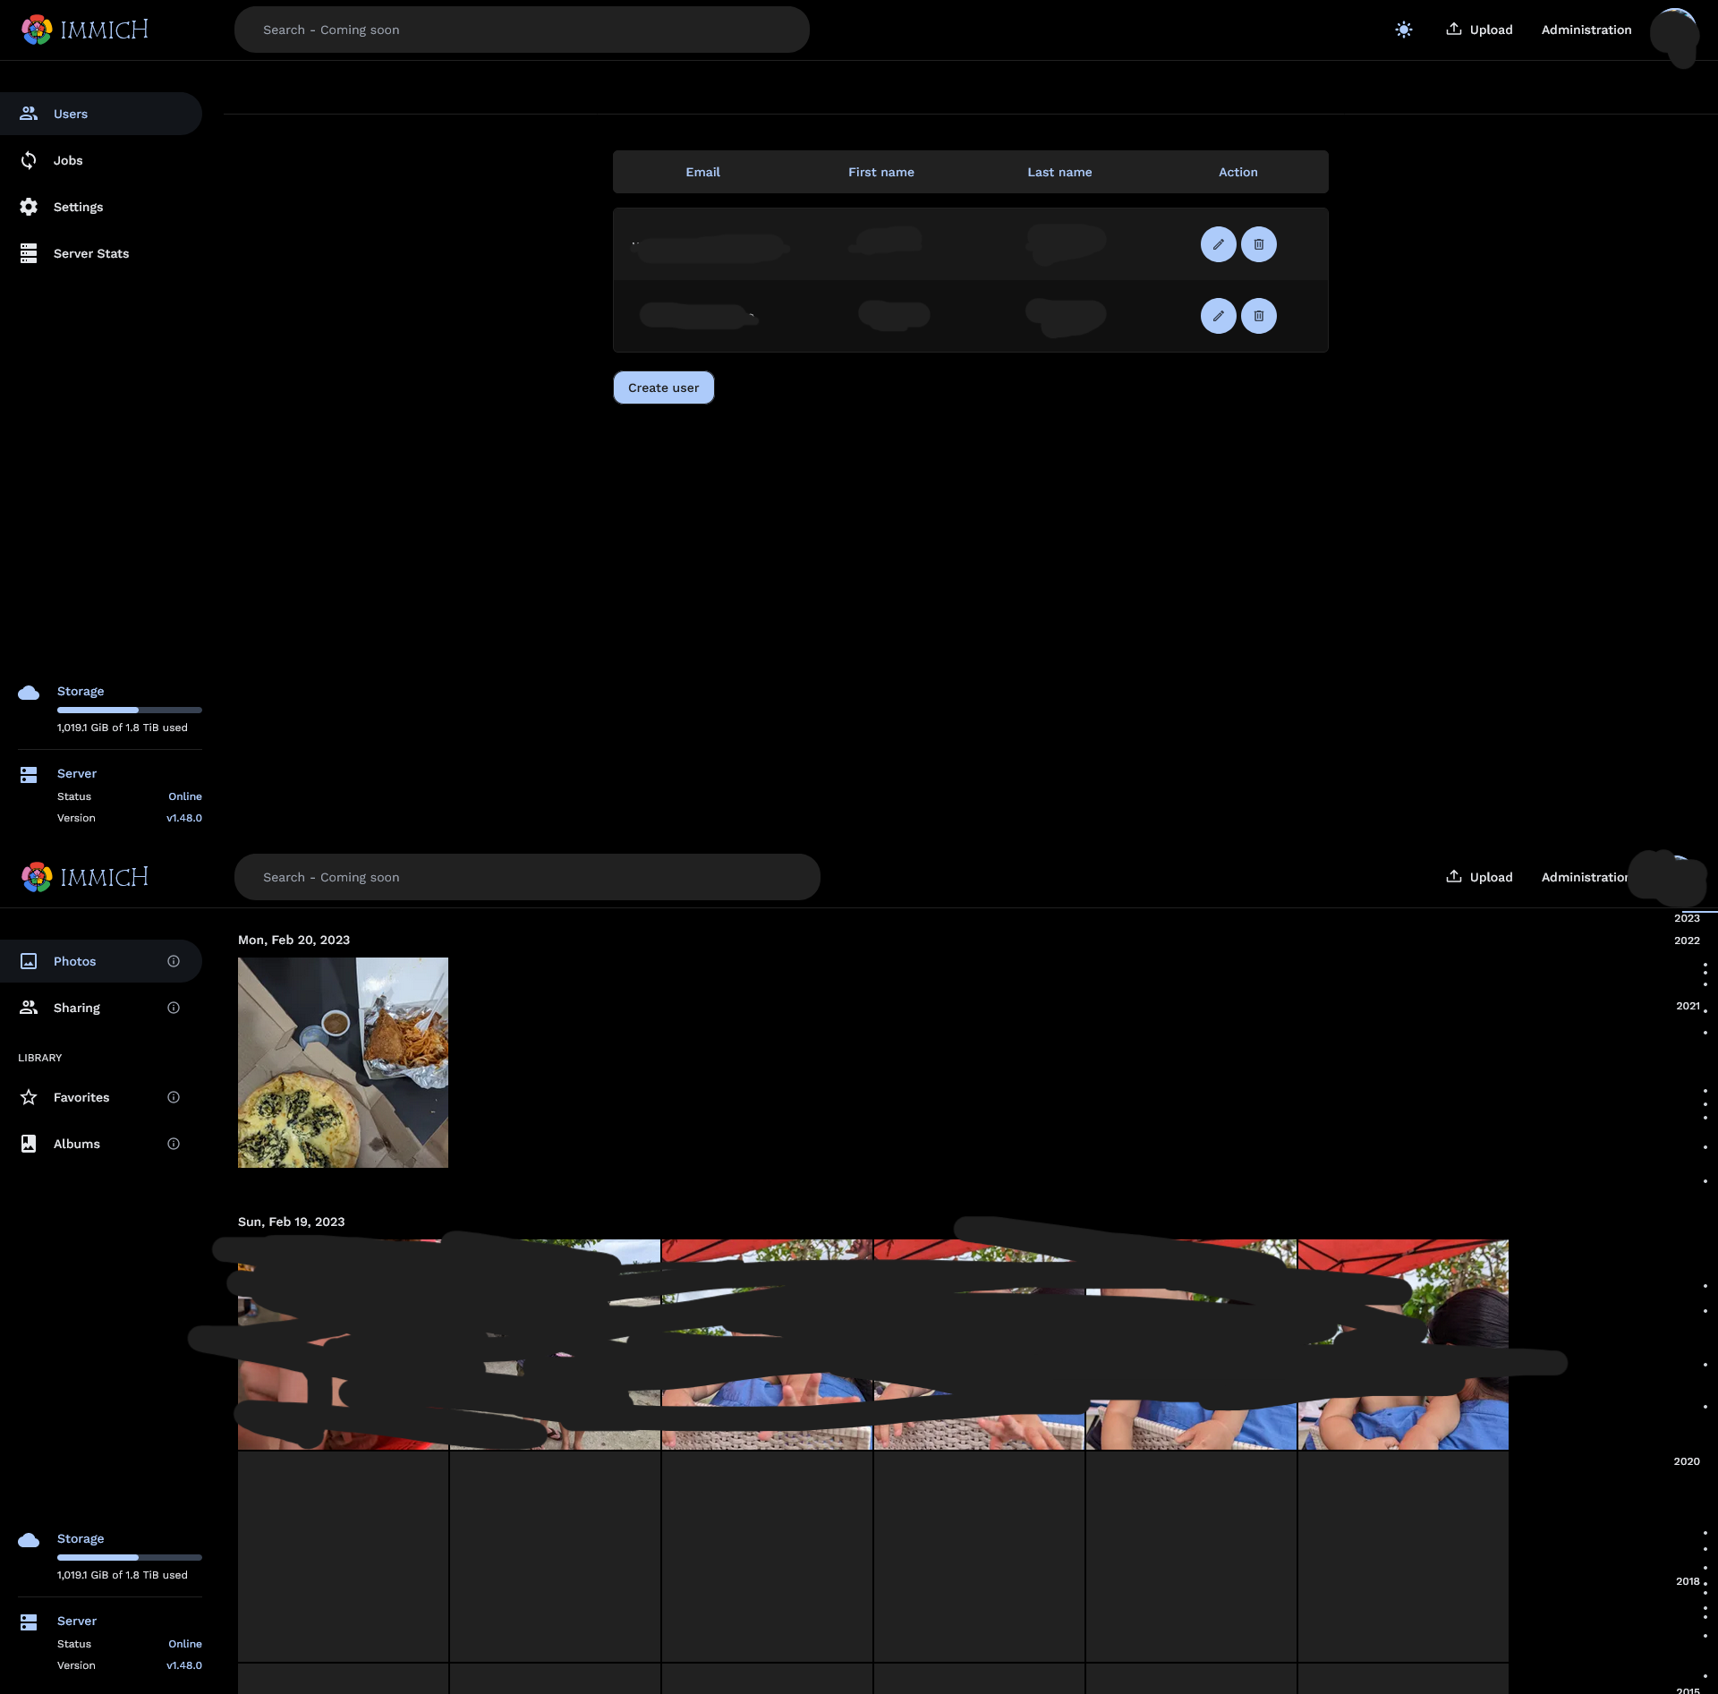Jump to 2020 on the timeline scrubber

1686,1461
